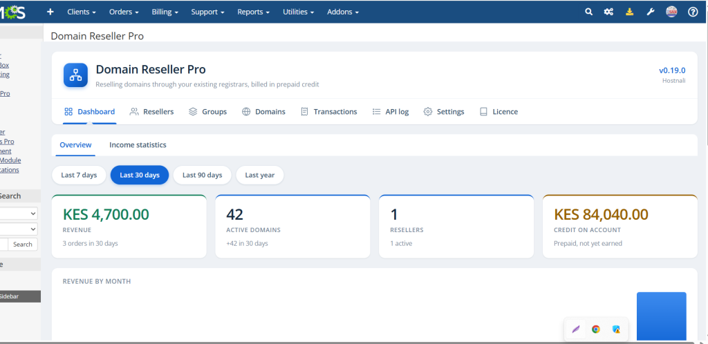This screenshot has width=708, height=344.
Task: Click the sidebar search text field
Action: [3, 245]
